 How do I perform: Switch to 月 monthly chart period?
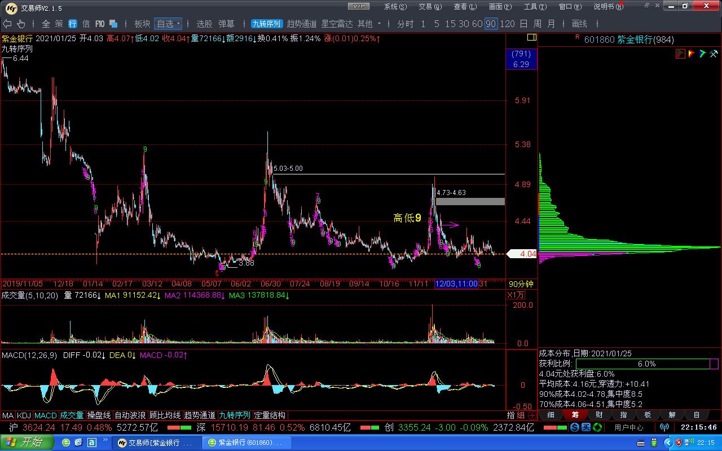pos(551,24)
